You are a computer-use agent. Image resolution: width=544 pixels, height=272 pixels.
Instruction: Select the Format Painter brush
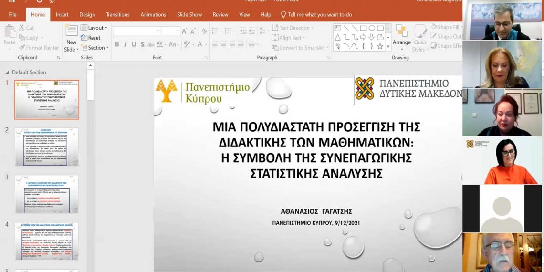(x=39, y=48)
